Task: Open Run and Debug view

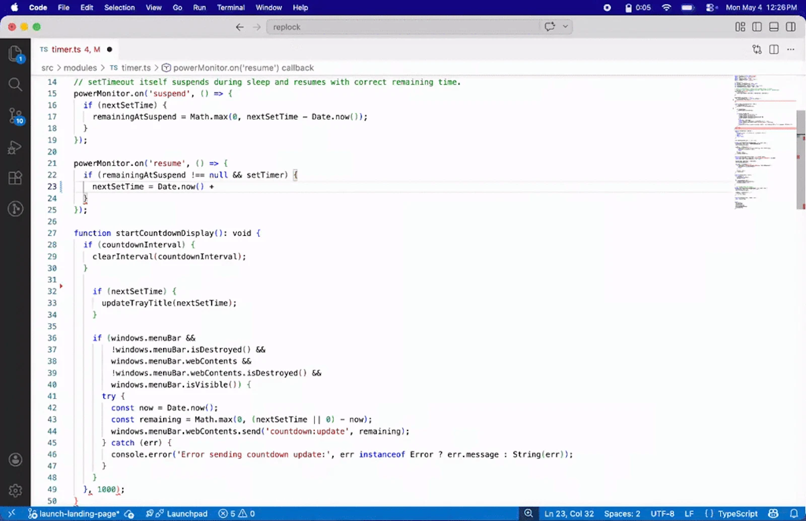Action: [x=15, y=147]
